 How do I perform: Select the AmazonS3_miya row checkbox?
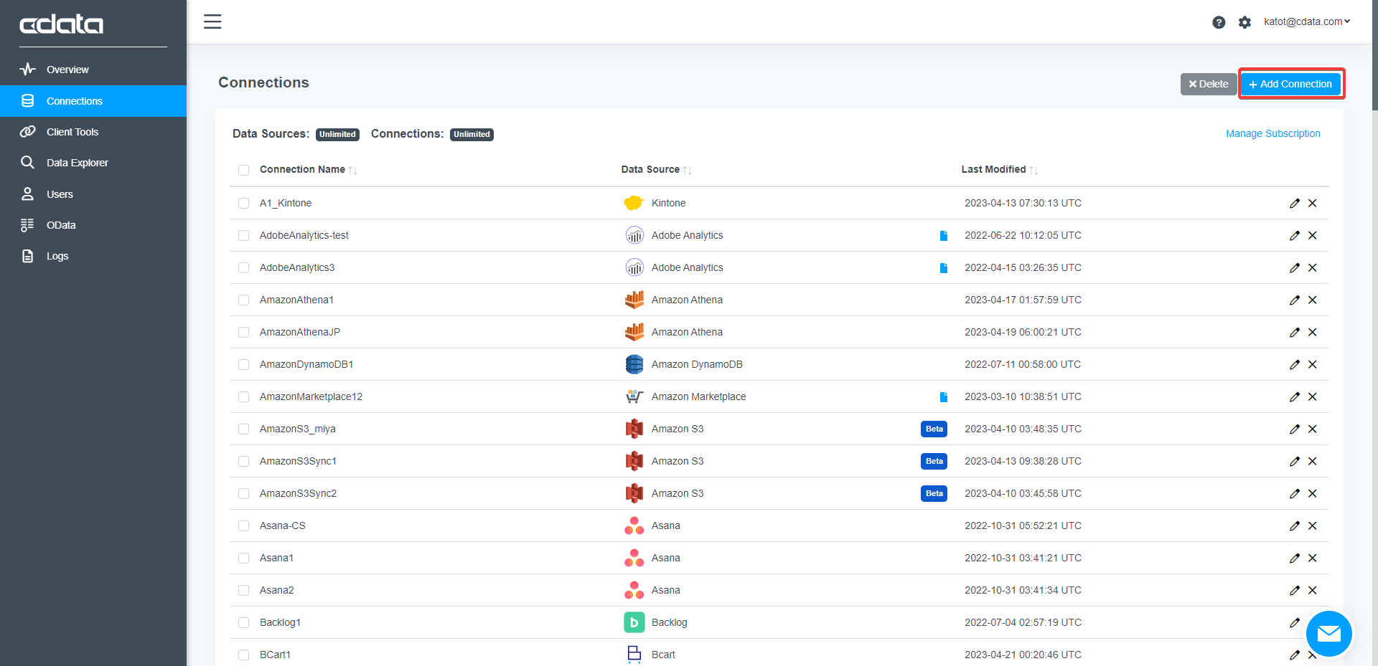point(244,429)
